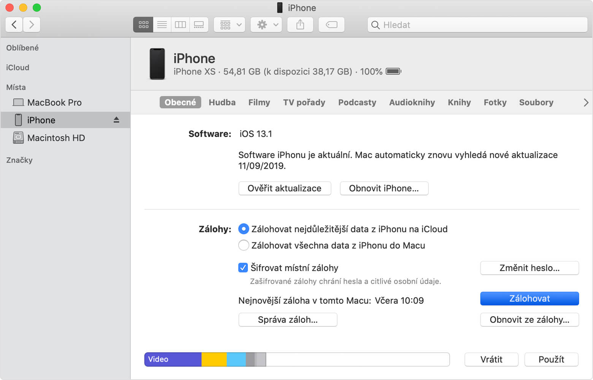
Task: Toggle Šifrovat místní zálohy checkbox
Action: (x=243, y=268)
